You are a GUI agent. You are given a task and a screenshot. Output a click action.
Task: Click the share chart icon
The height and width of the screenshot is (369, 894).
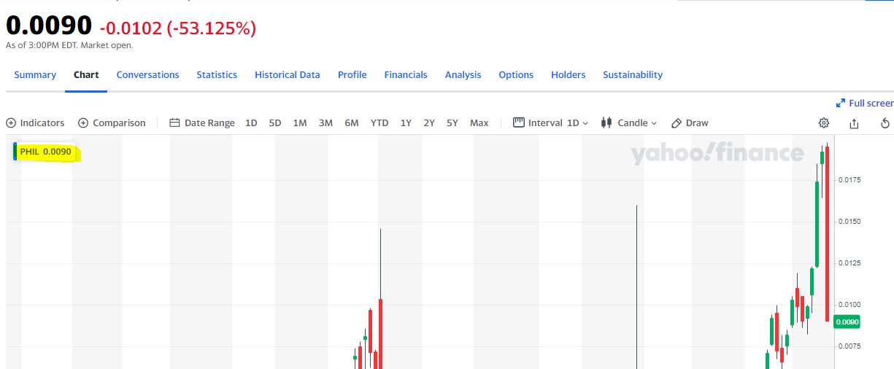(854, 123)
